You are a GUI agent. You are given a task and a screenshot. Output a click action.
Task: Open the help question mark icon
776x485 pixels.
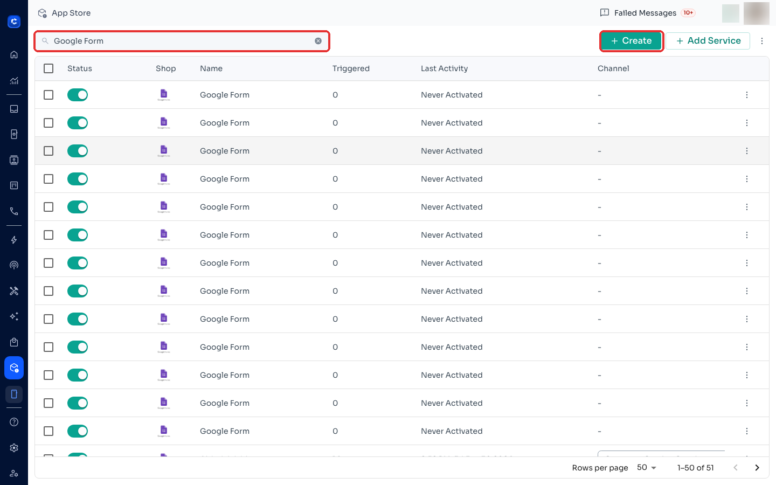14,422
